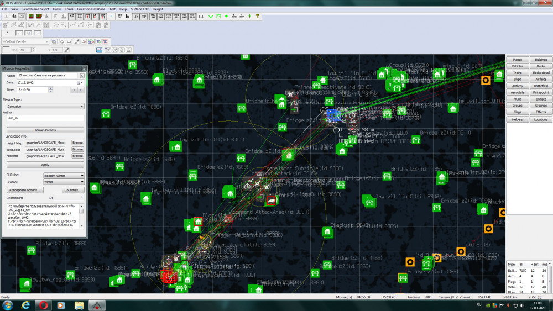Click the LOC locations toolbar icon
553x311 pixels.
[x=201, y=16]
